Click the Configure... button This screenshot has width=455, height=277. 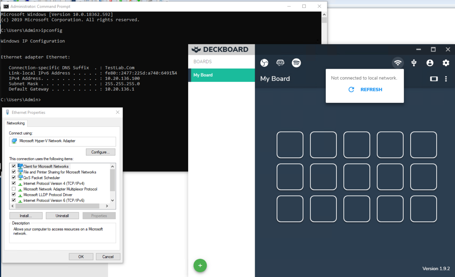pyautogui.click(x=100, y=152)
